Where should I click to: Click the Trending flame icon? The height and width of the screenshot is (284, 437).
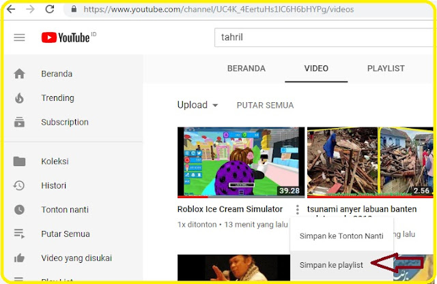pyautogui.click(x=19, y=98)
